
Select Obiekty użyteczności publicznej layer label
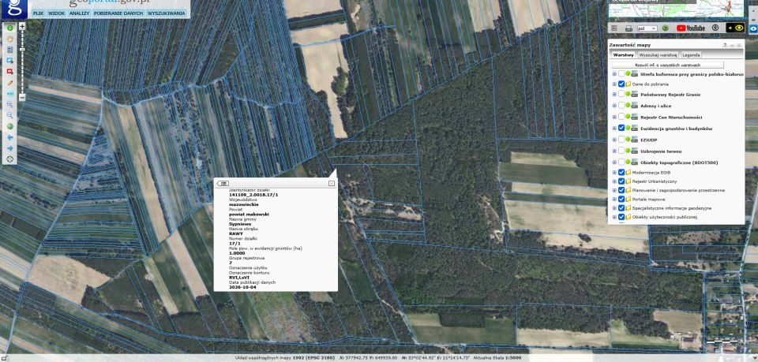coord(665,217)
